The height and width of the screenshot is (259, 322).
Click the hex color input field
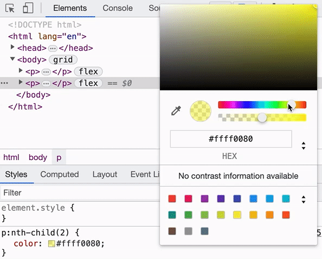pyautogui.click(x=231, y=139)
